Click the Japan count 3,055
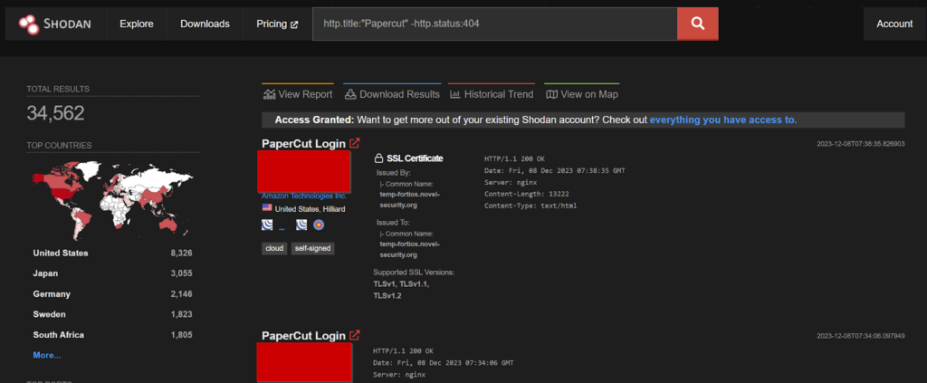The width and height of the screenshot is (927, 383). coord(181,273)
